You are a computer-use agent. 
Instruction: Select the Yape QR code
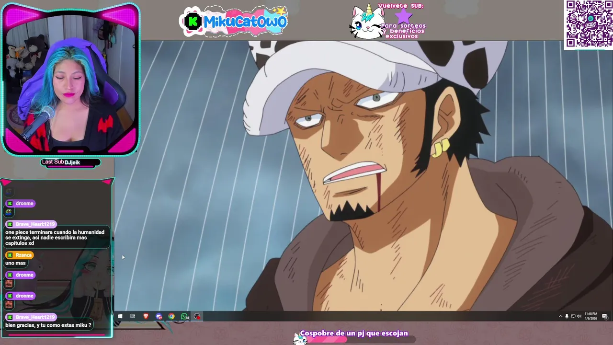click(x=589, y=24)
